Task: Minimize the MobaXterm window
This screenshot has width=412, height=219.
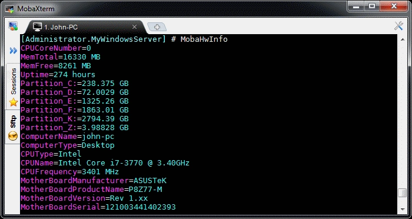Action: pyautogui.click(x=356, y=6)
